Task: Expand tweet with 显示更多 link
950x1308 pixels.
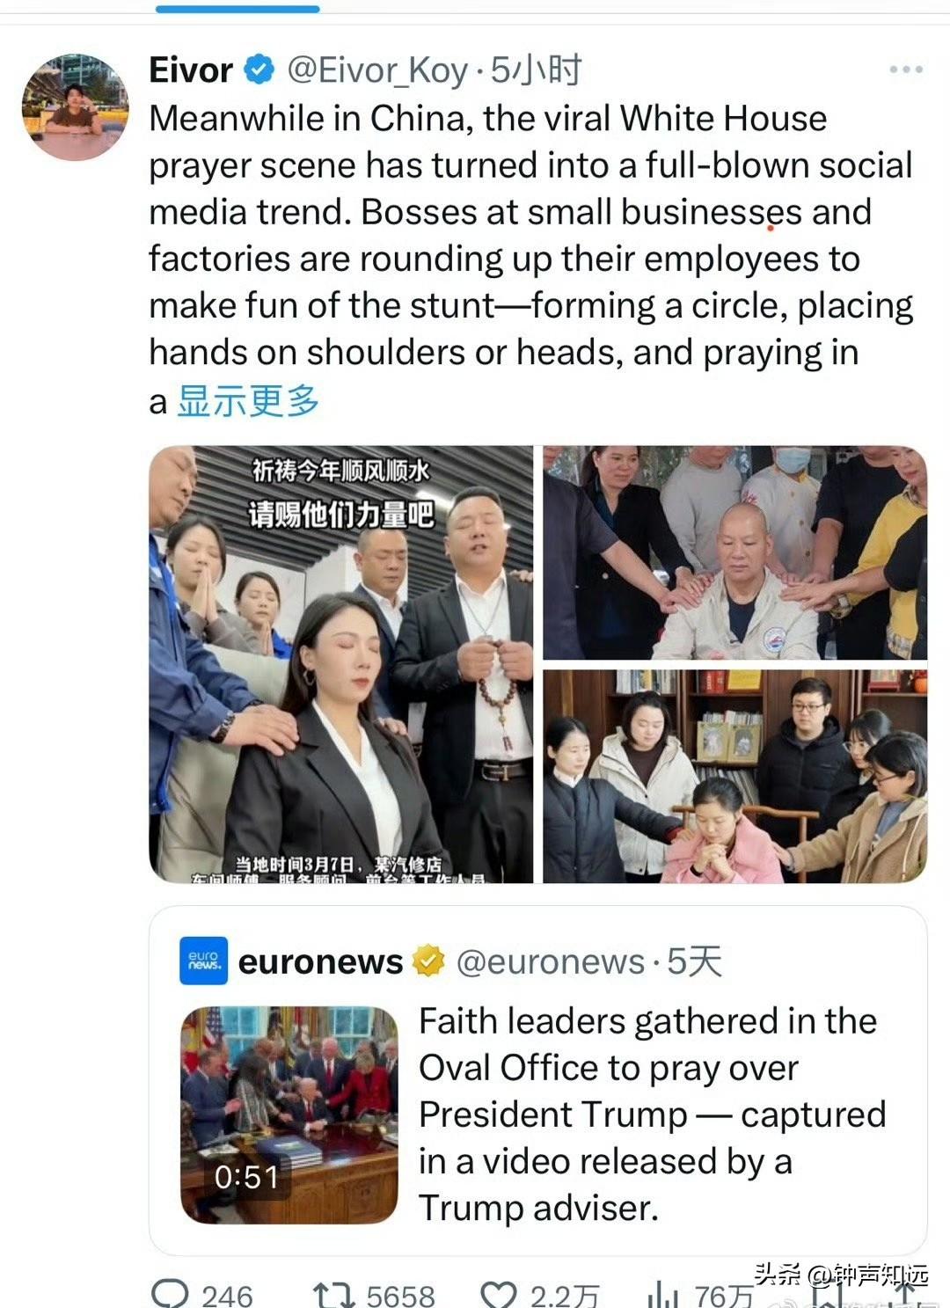Action: point(248,401)
